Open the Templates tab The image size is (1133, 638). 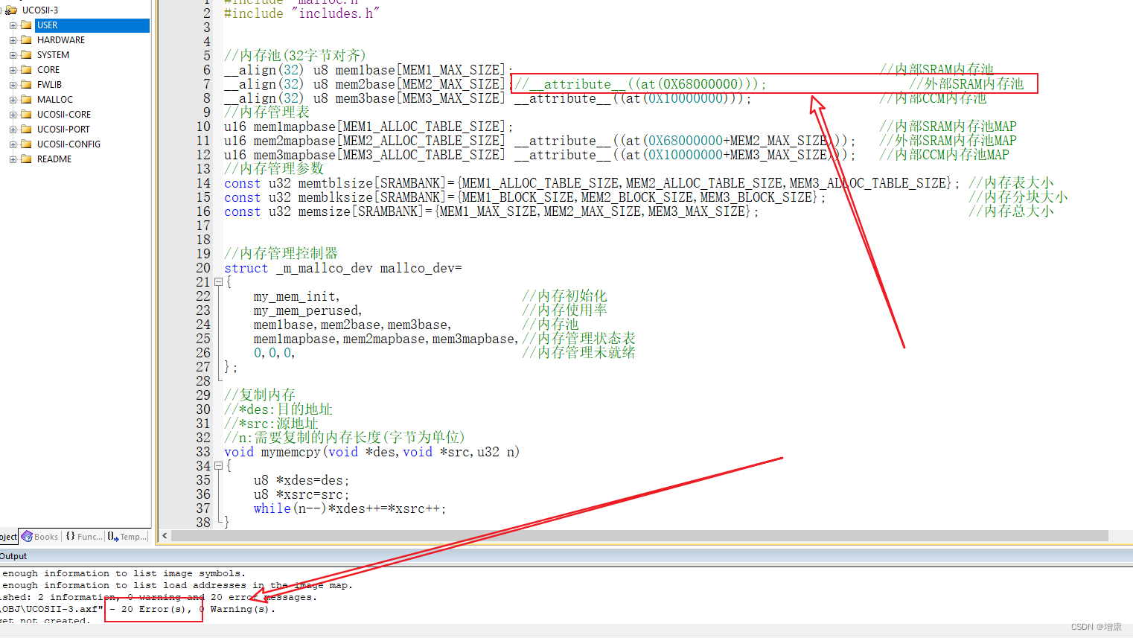click(x=127, y=537)
